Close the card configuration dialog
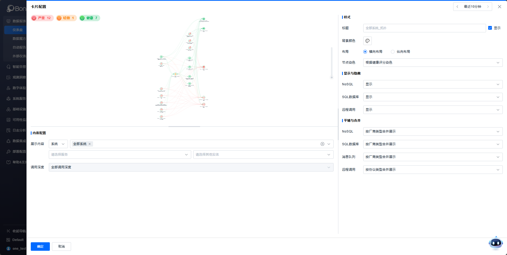507x255 pixels. point(500,7)
